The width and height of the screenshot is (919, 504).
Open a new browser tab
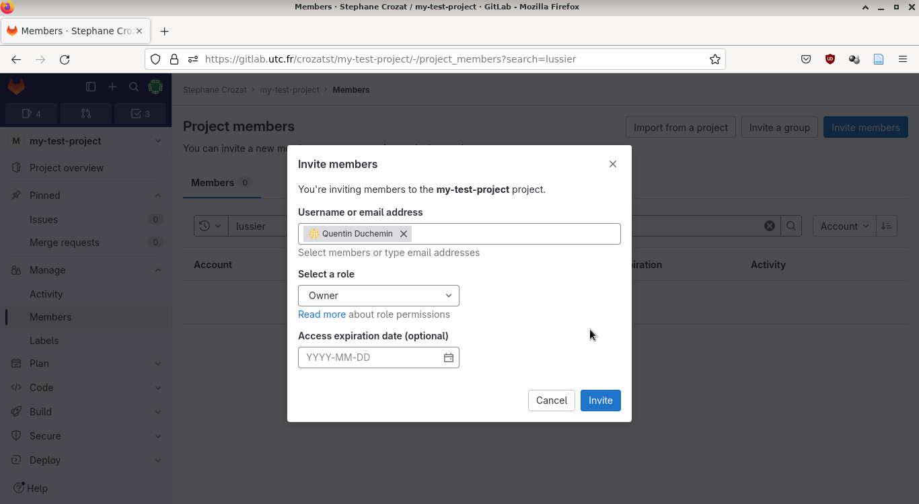164,31
